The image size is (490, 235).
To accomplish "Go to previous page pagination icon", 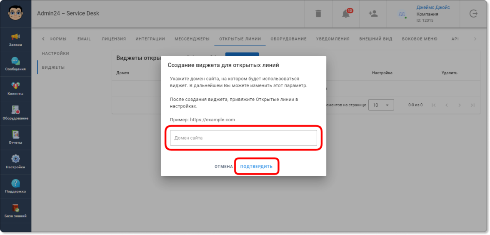I will 446,105.
